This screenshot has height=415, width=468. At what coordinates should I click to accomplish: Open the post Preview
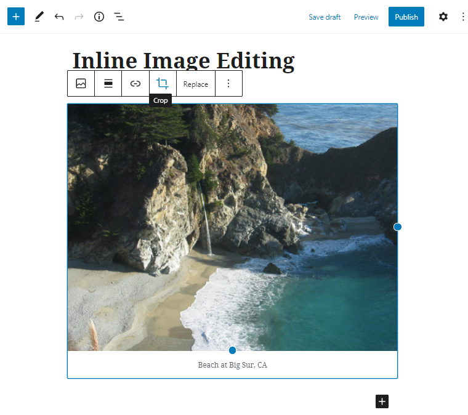366,17
